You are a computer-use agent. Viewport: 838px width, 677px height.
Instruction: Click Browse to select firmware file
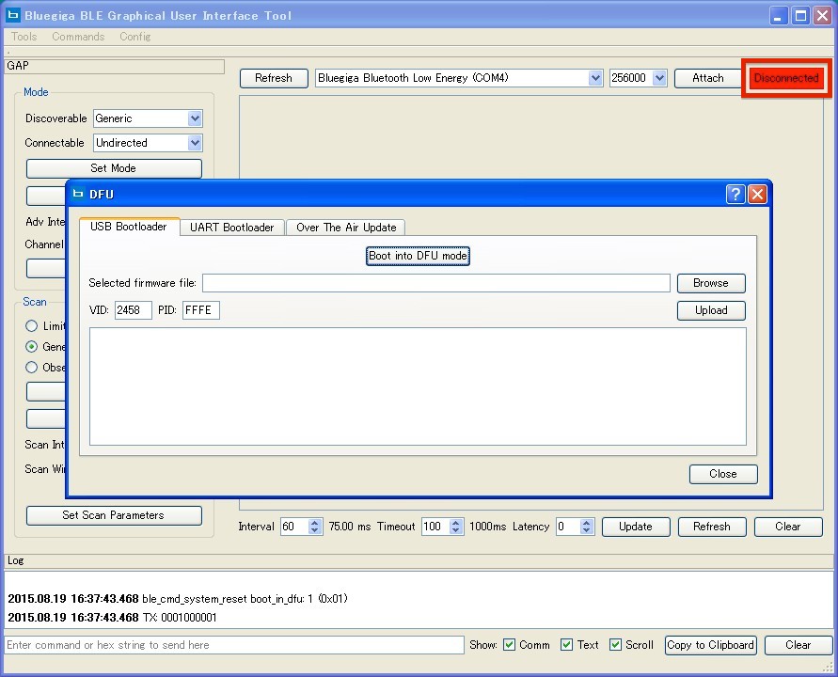(710, 283)
